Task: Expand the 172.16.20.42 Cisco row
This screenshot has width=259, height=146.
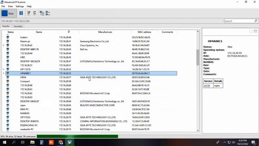Action: [4, 45]
